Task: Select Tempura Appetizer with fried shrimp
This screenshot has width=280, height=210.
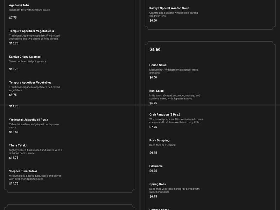Action: 33,31
